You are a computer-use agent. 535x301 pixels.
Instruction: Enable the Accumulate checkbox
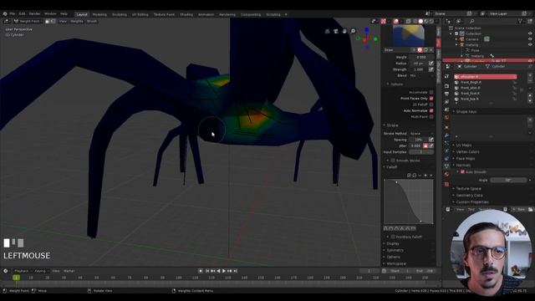[431, 92]
